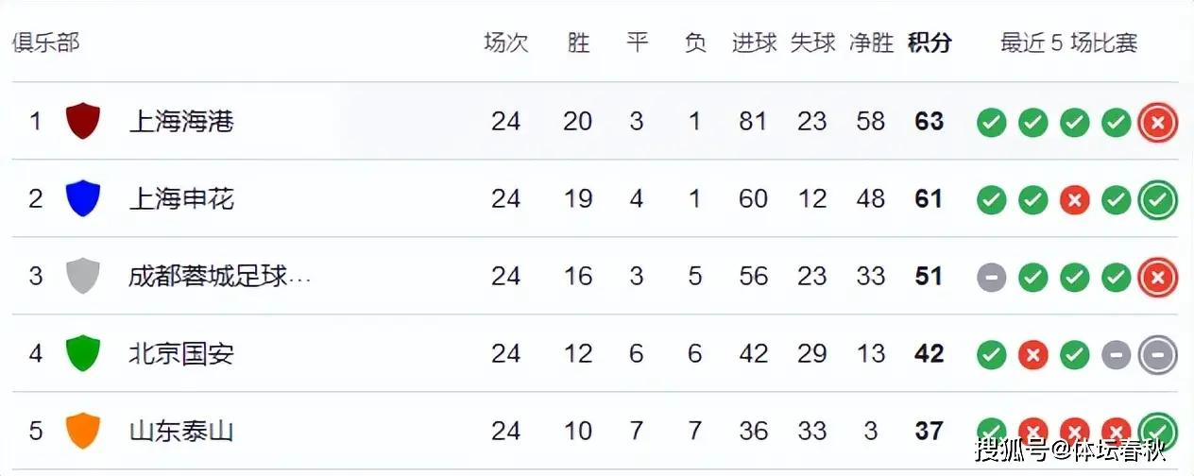
Task: Click the 净胜 column header
Action: click(x=871, y=42)
